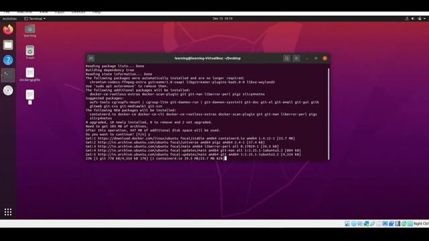This screenshot has height=241, width=429.
Task: Click the VirtualBox display status icon
Action: (385, 224)
